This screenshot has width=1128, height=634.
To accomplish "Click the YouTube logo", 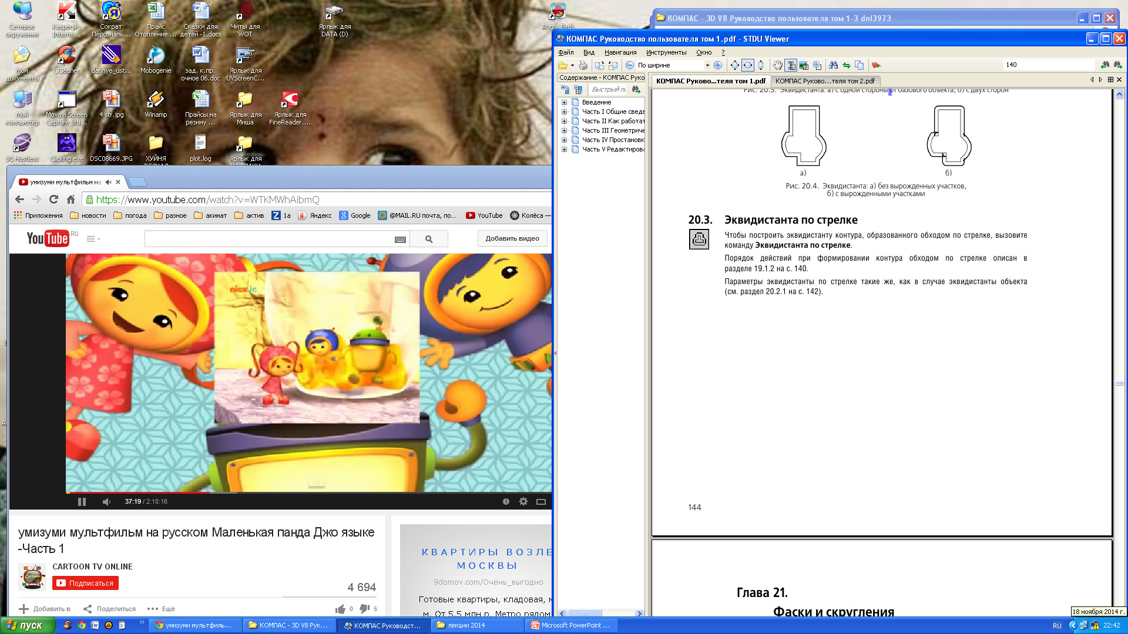I will click(48, 238).
